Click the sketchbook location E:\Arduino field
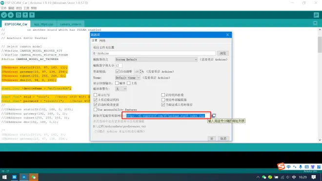 [x=154, y=53]
